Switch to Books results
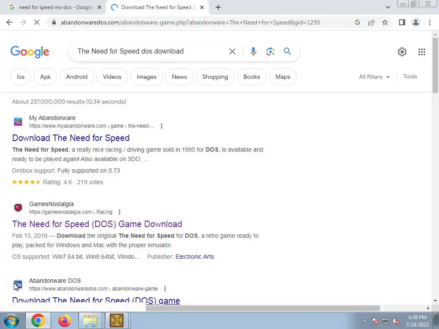Viewport: 439px width, 329px height. (x=252, y=77)
